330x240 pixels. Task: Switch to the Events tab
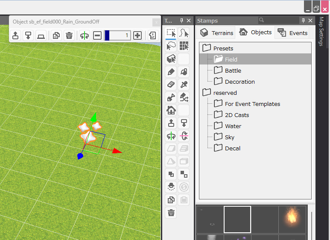pyautogui.click(x=292, y=33)
